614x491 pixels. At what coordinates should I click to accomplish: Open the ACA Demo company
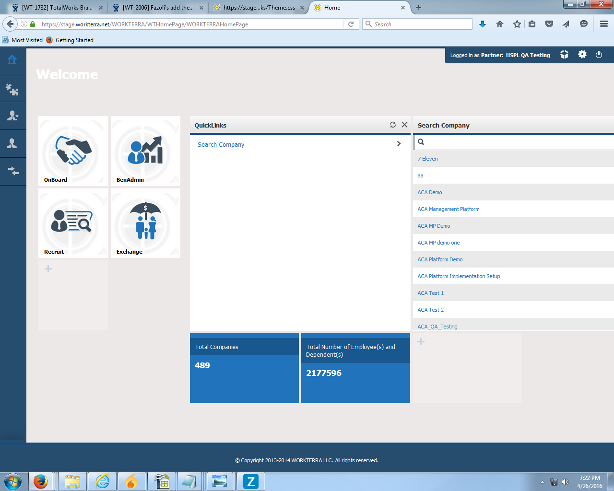(430, 192)
